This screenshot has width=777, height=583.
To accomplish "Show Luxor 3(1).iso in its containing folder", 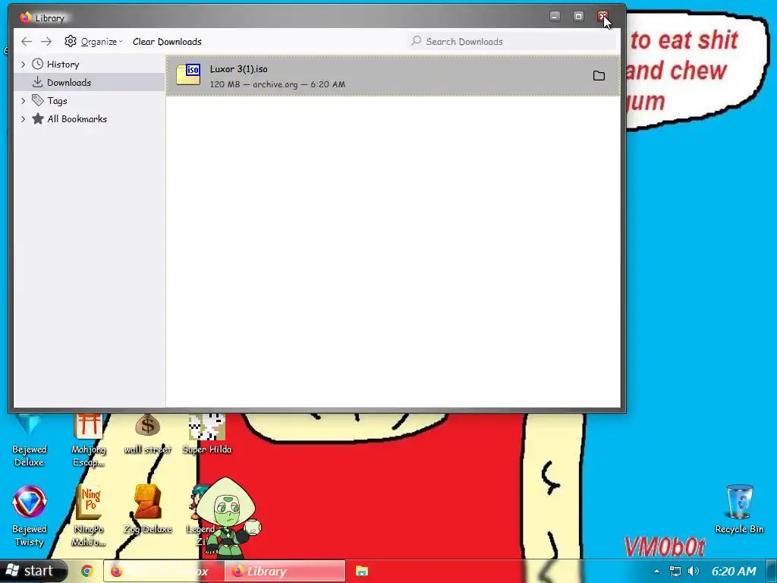I will [599, 75].
